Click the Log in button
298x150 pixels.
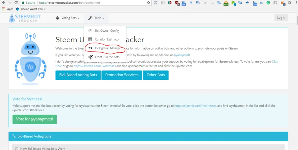281,18
